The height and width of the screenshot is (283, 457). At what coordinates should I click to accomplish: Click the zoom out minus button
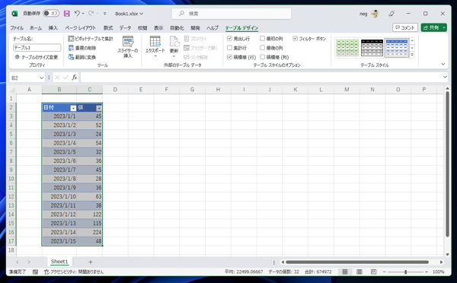coord(385,272)
